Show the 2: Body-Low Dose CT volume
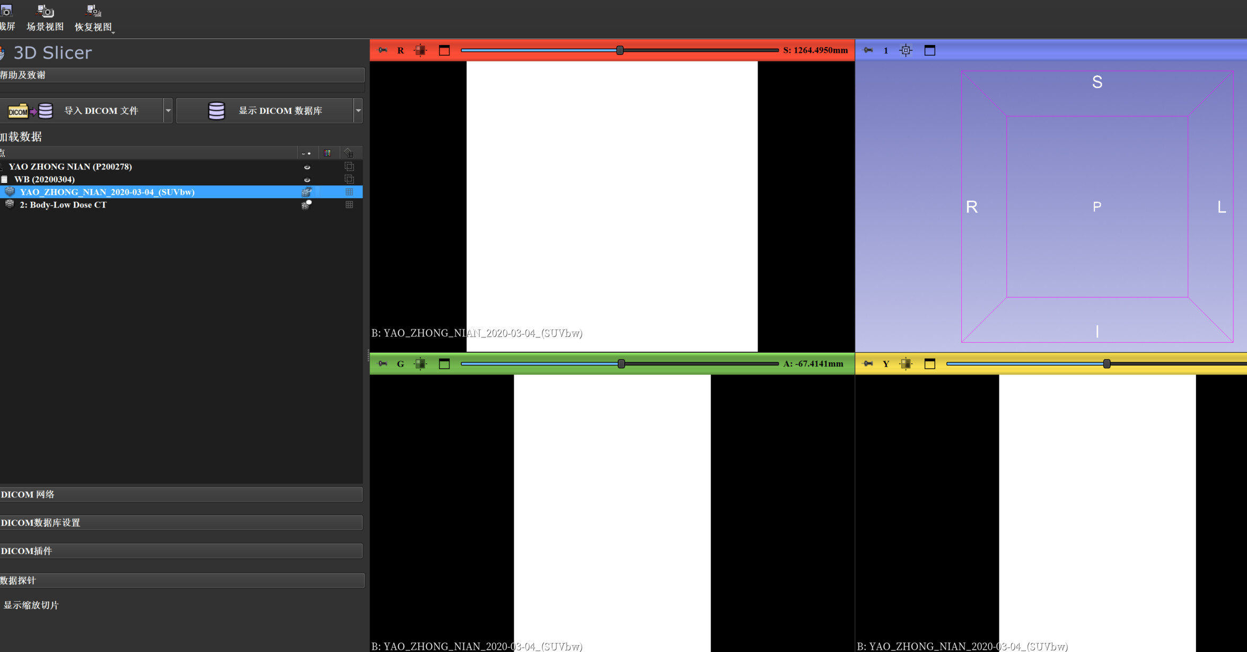 tap(306, 205)
